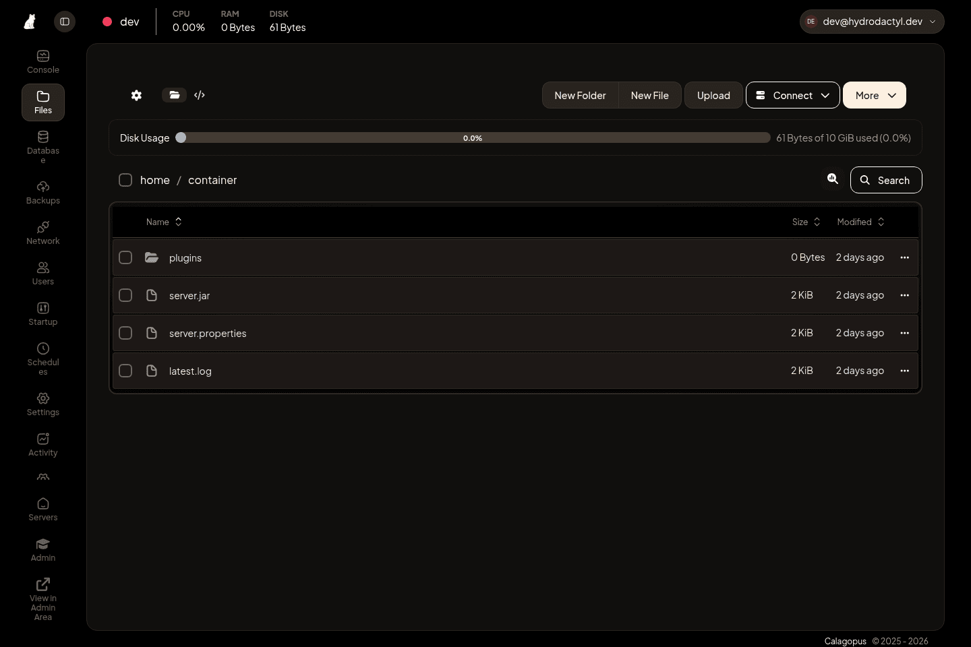Switch to the folder view toggle icon
Viewport: 971px width, 647px height.
pos(174,95)
